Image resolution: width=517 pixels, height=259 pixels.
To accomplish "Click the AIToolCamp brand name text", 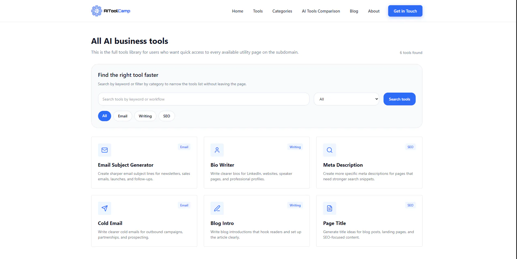I will pos(117,11).
